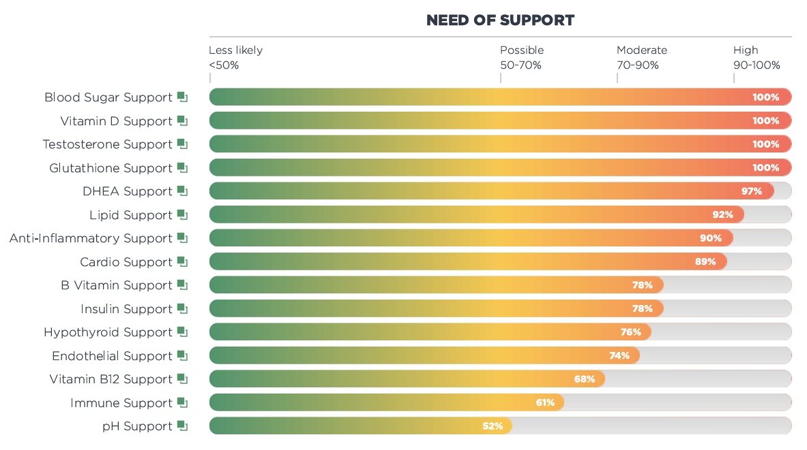Open the Immune Support info icon
807x450 pixels.
point(182,402)
